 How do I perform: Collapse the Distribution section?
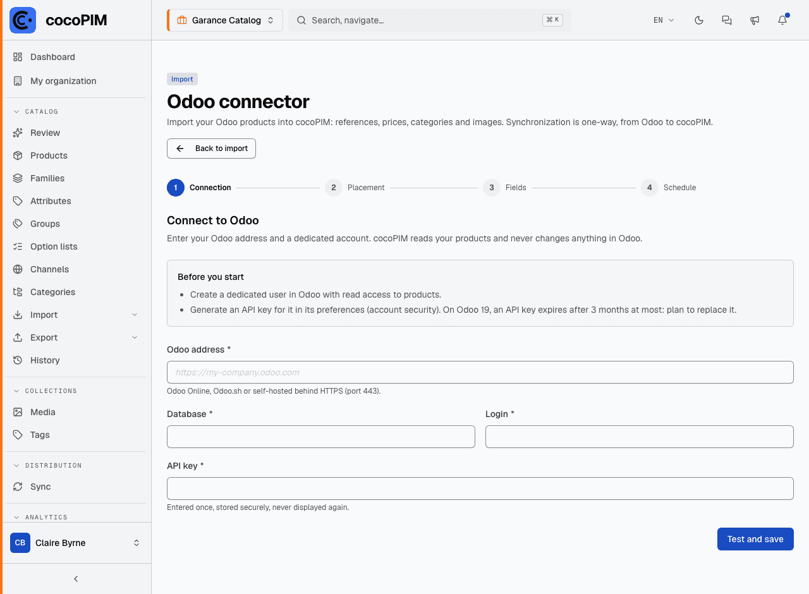pos(47,466)
